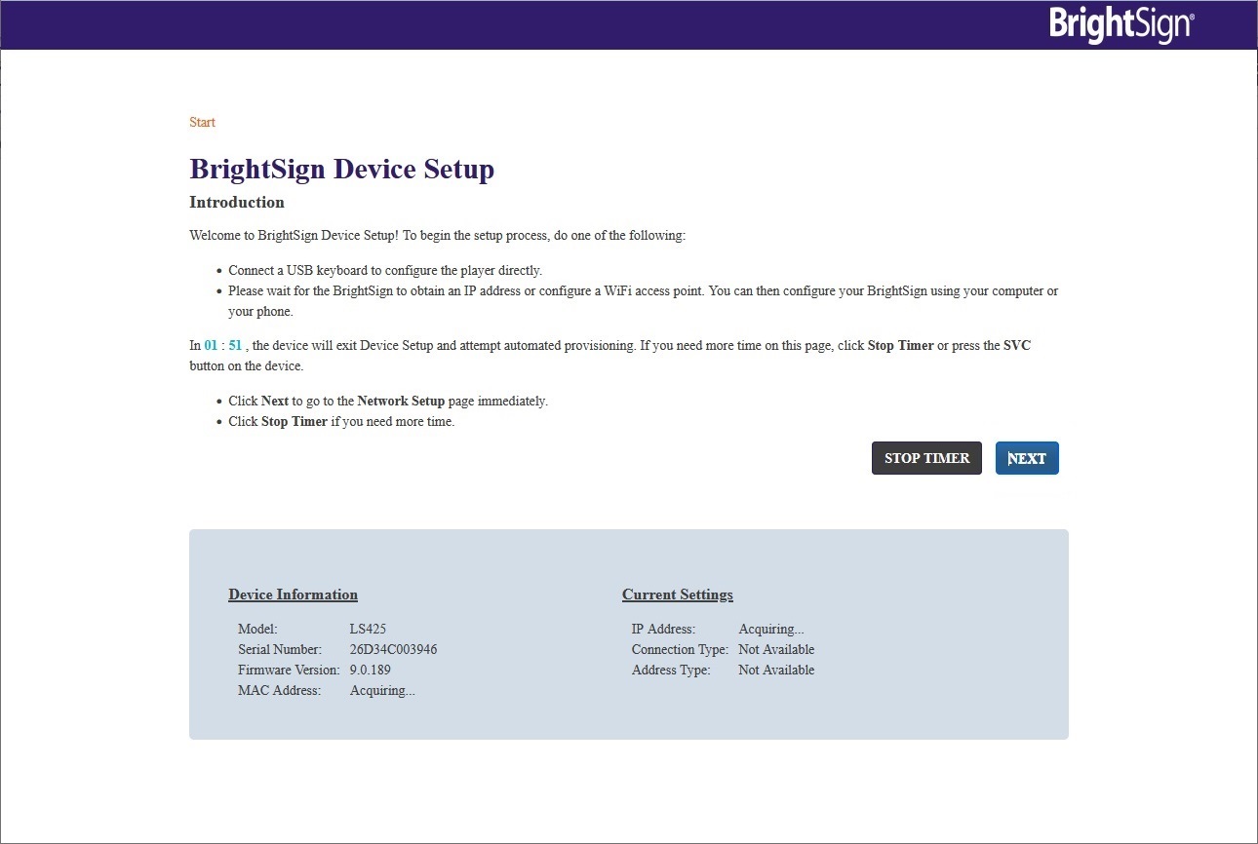Click the NEXT button
This screenshot has width=1258, height=844.
point(1027,458)
